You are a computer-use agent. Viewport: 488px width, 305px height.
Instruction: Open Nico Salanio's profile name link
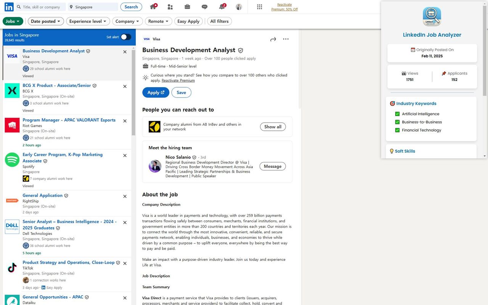click(178, 157)
